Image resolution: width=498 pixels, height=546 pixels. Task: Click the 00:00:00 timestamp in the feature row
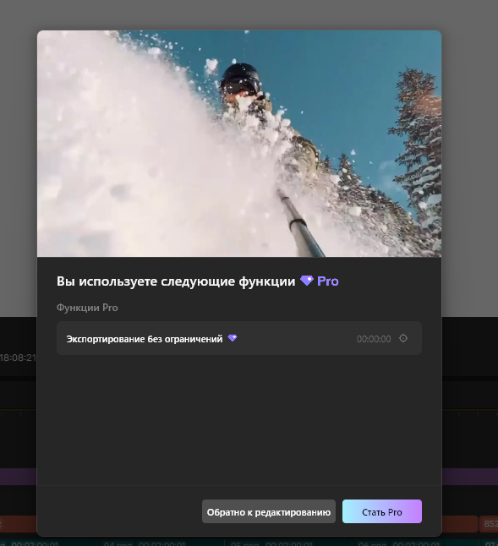click(x=374, y=339)
